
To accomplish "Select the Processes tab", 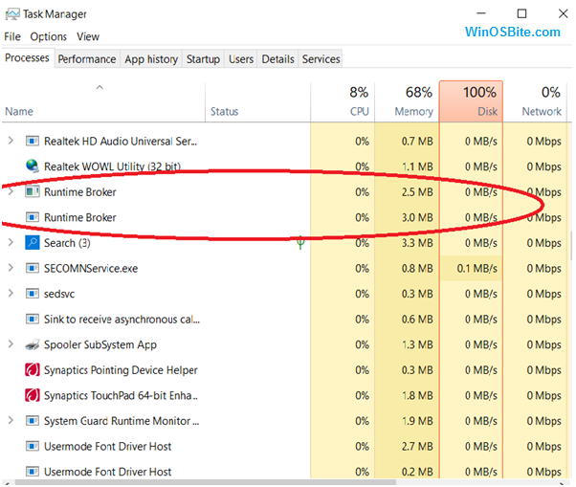I will point(27,58).
